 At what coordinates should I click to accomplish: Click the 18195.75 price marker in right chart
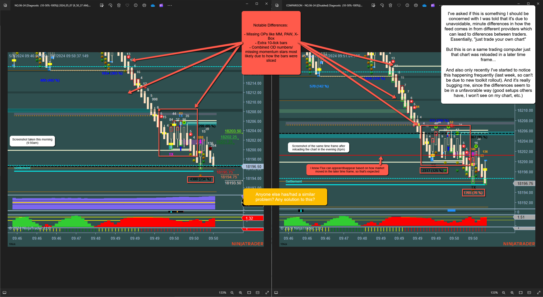[525, 184]
